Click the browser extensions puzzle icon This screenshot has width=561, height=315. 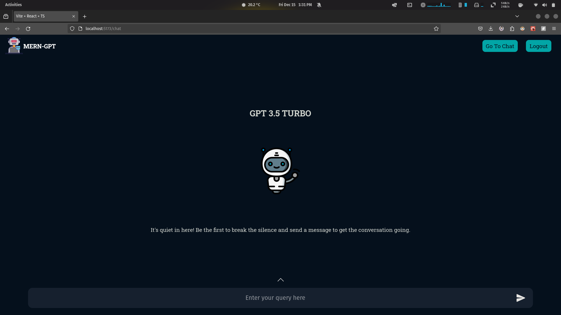[512, 29]
